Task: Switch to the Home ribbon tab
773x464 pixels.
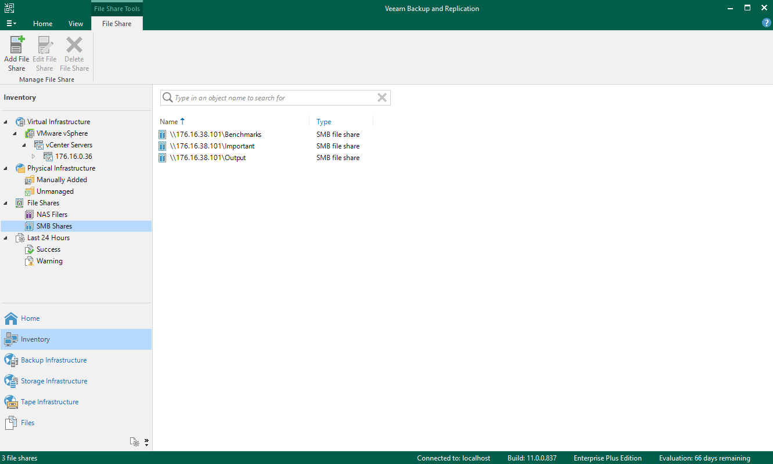Action: pyautogui.click(x=43, y=24)
